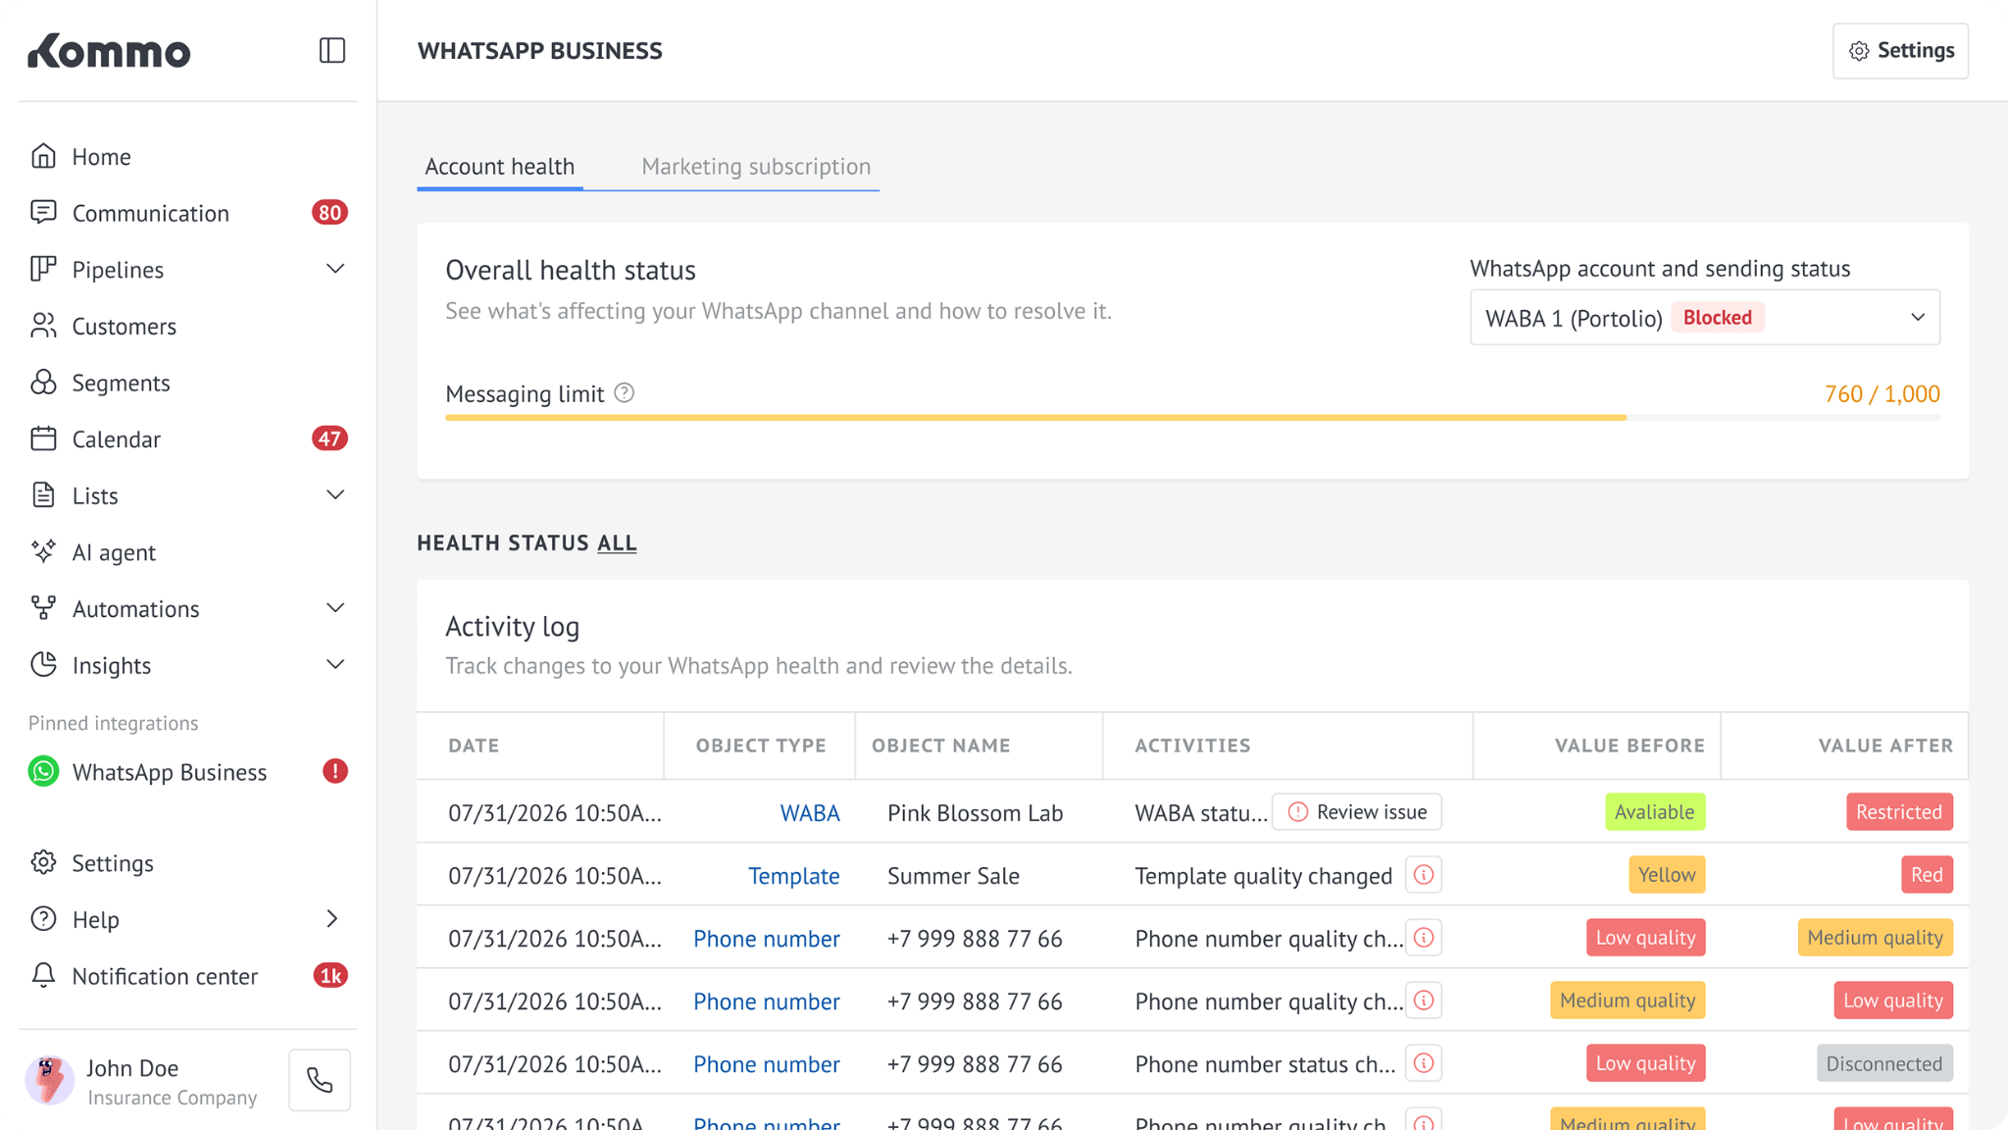Viewport: 2008px width, 1130px height.
Task: Click the Messaging limit progress bar
Action: tap(1192, 418)
